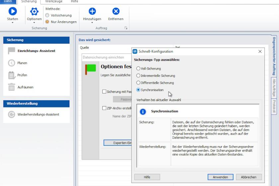Select Wiederherstellungs-Assistent in sidebar
The image size is (279, 186).
pyautogui.click(x=38, y=115)
